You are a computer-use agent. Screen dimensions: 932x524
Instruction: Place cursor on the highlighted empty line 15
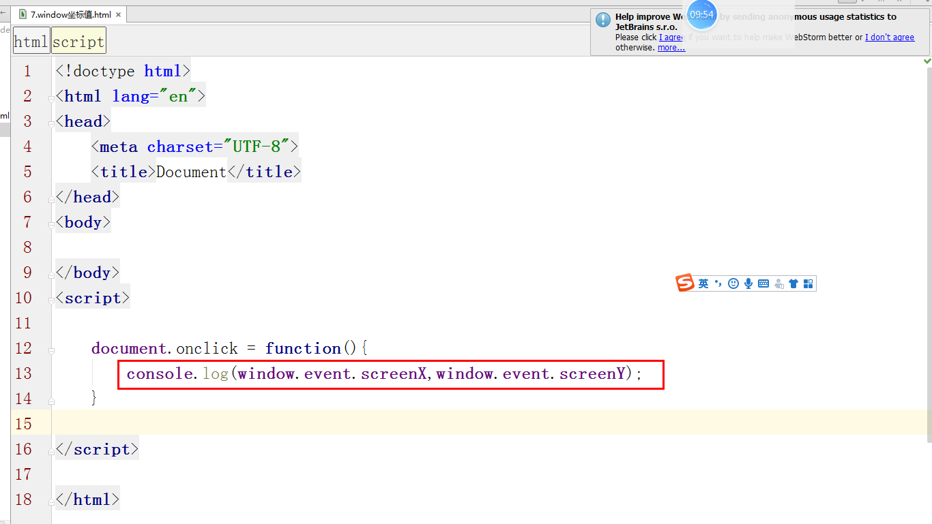click(490, 422)
